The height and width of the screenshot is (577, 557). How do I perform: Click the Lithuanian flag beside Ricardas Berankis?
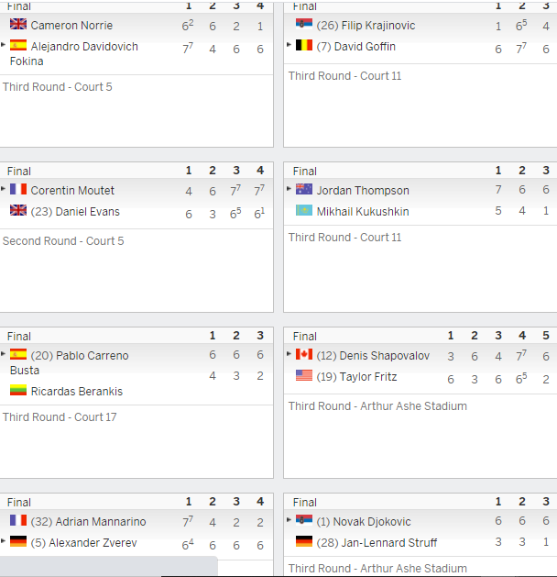(x=18, y=390)
